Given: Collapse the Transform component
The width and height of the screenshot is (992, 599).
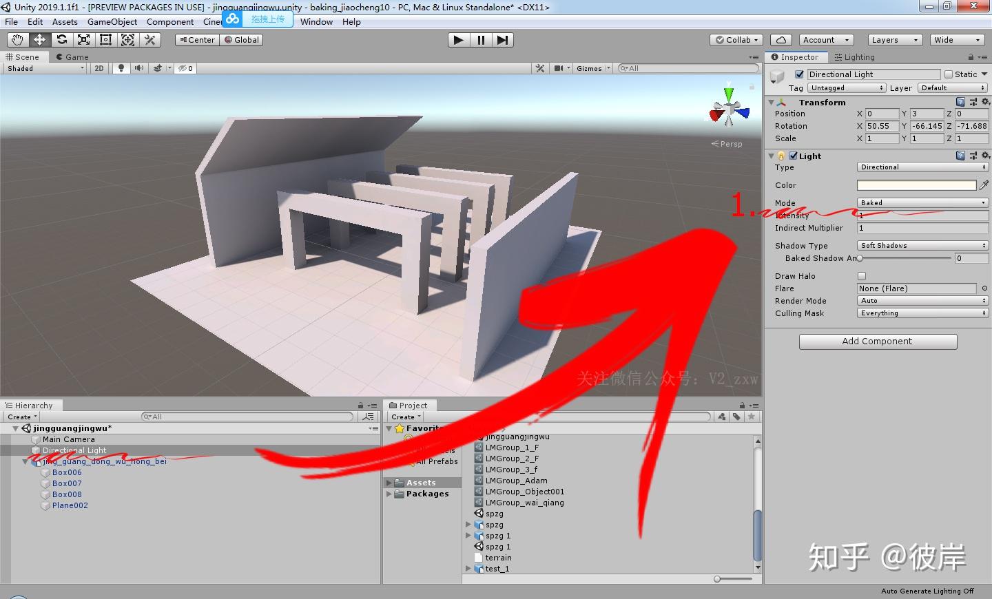Looking at the screenshot, I should click(x=772, y=102).
